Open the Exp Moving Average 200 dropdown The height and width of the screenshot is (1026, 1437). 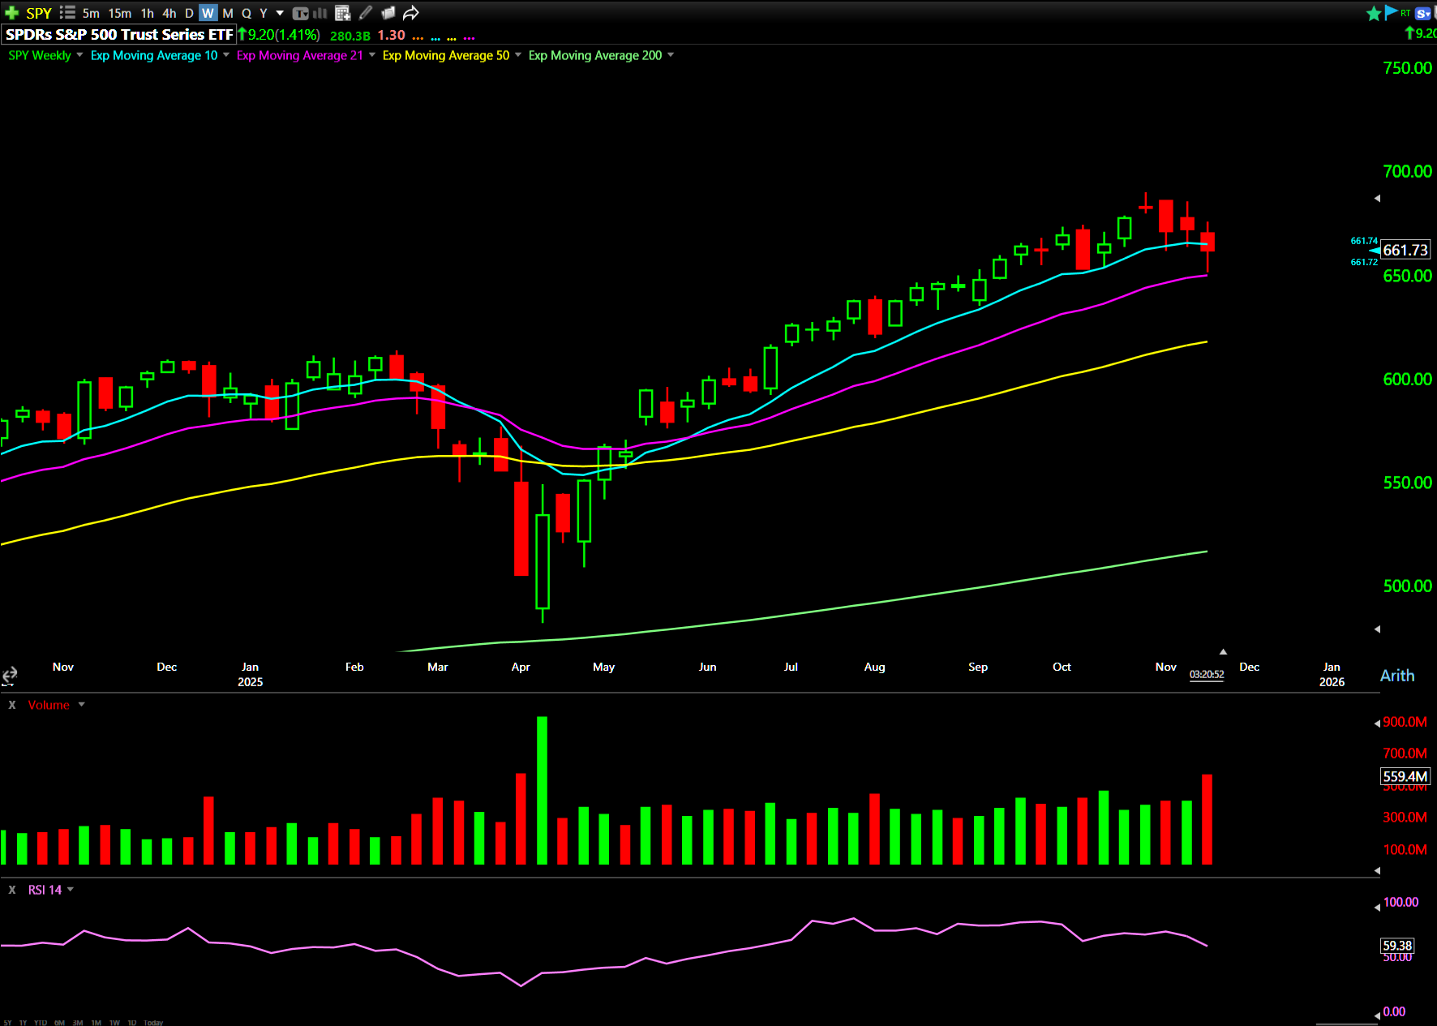click(x=671, y=55)
